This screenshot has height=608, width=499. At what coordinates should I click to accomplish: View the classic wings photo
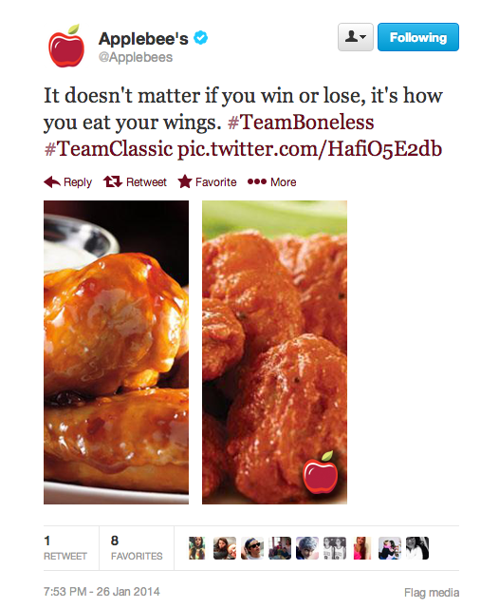point(116,352)
